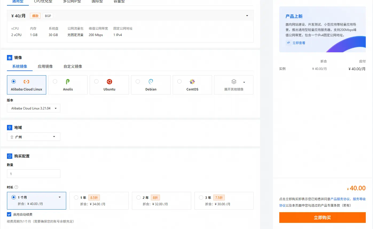Open the 1个月 duration dropdown arrow
373x229 pixels.
point(60,197)
